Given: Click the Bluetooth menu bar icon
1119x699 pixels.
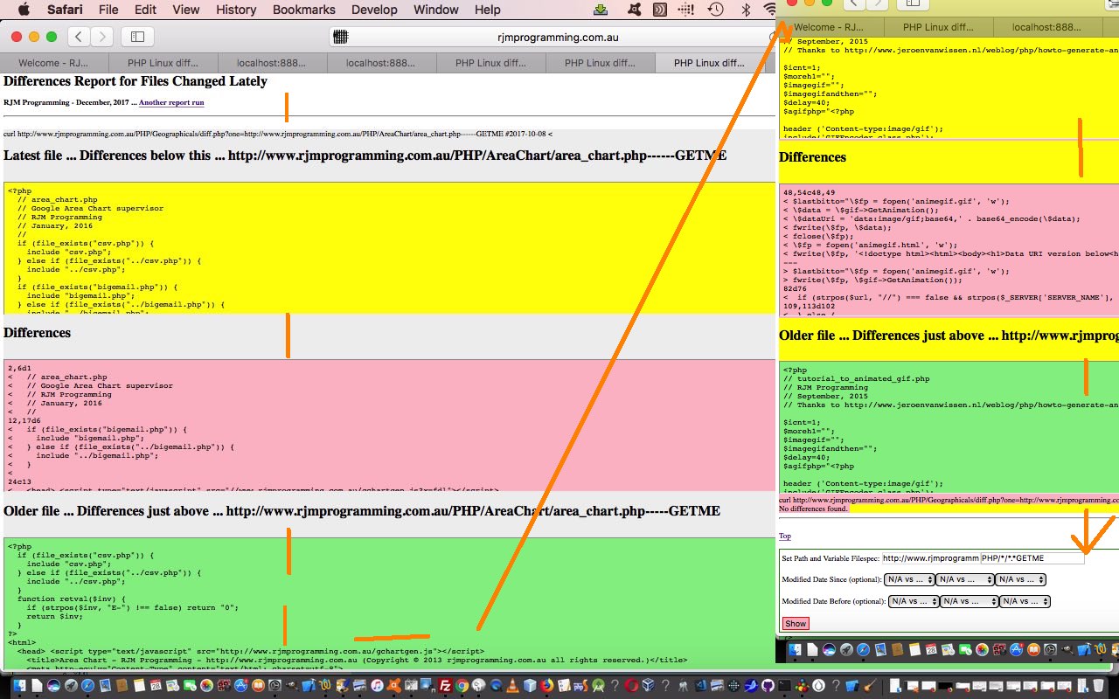Looking at the screenshot, I should (x=746, y=10).
